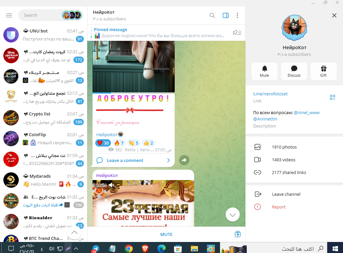Open stories avatars in search bar
This screenshot has height=253, width=343.
(x=72, y=15)
